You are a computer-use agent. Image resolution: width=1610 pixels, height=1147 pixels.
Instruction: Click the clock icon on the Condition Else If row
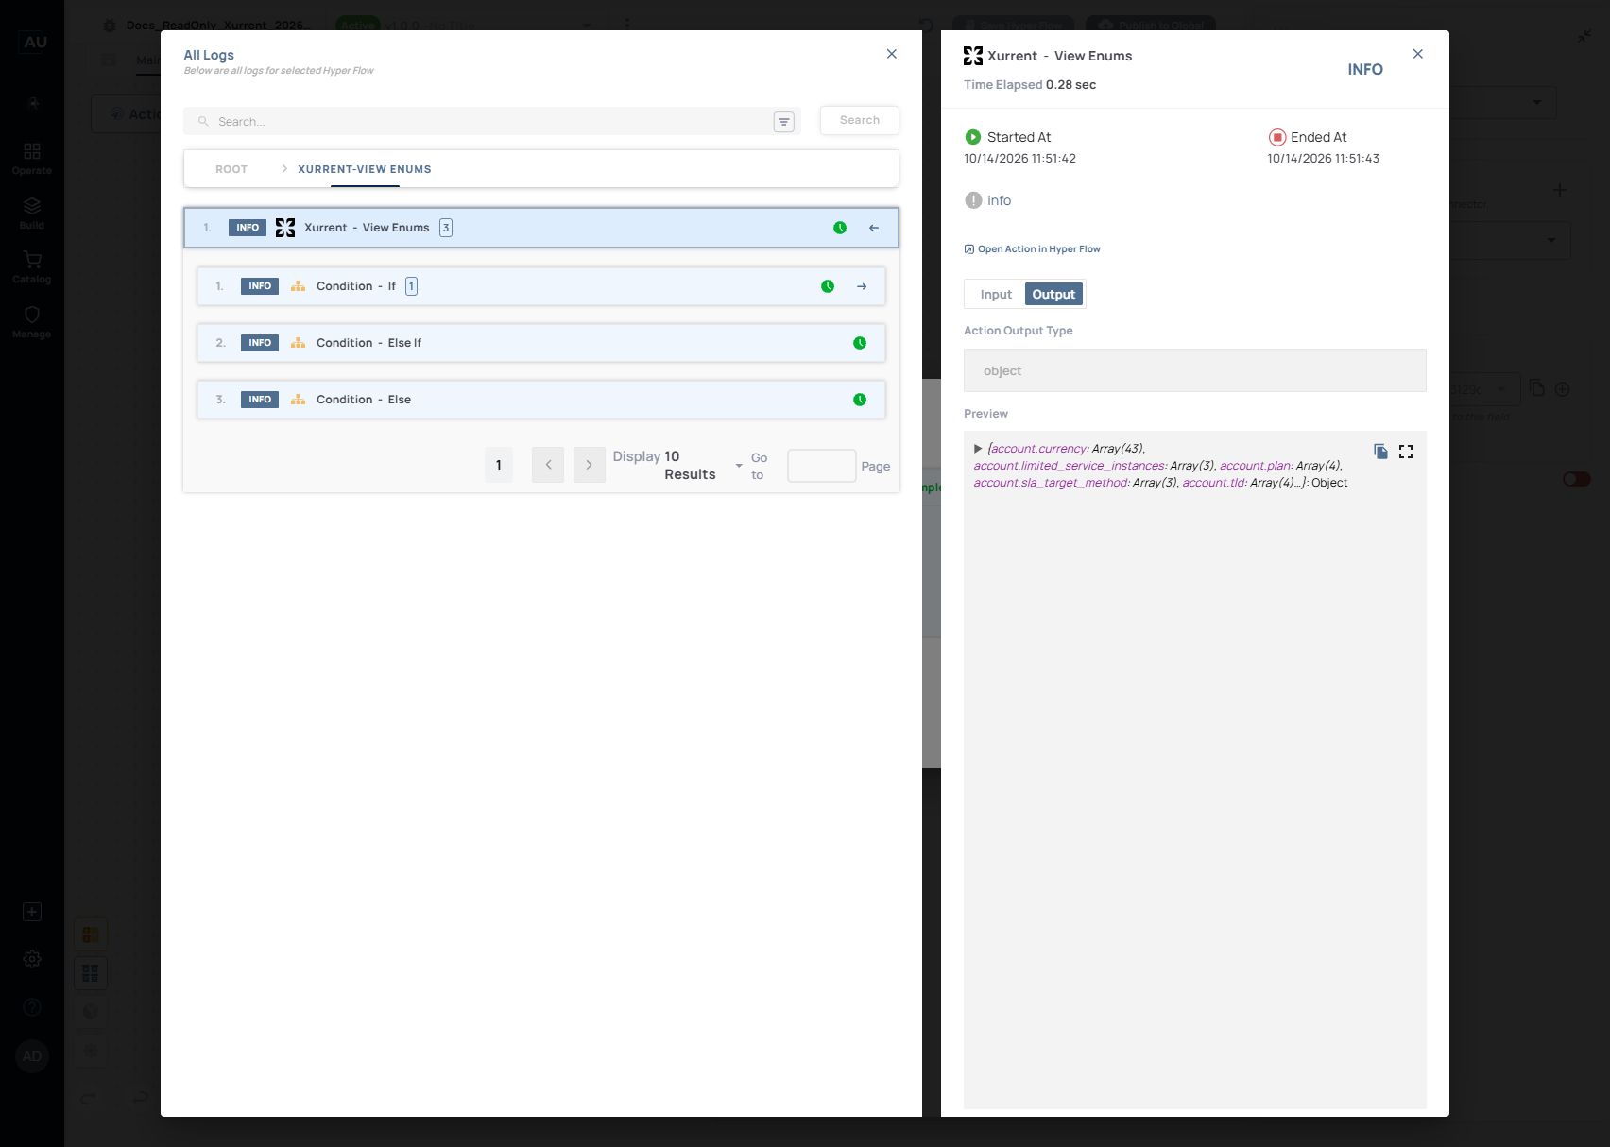[860, 343]
